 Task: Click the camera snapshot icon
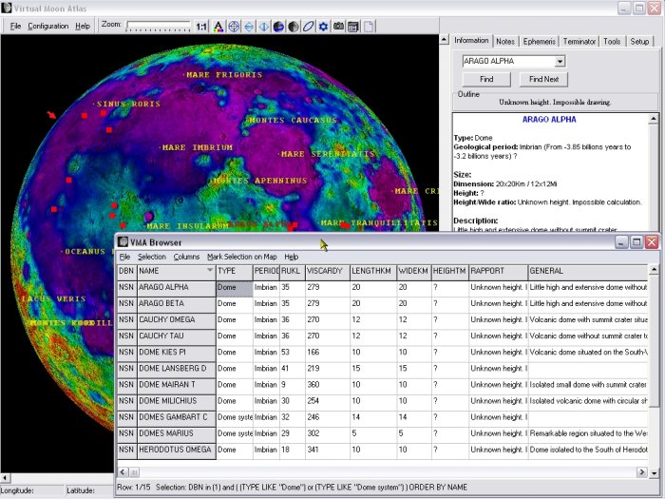[338, 27]
